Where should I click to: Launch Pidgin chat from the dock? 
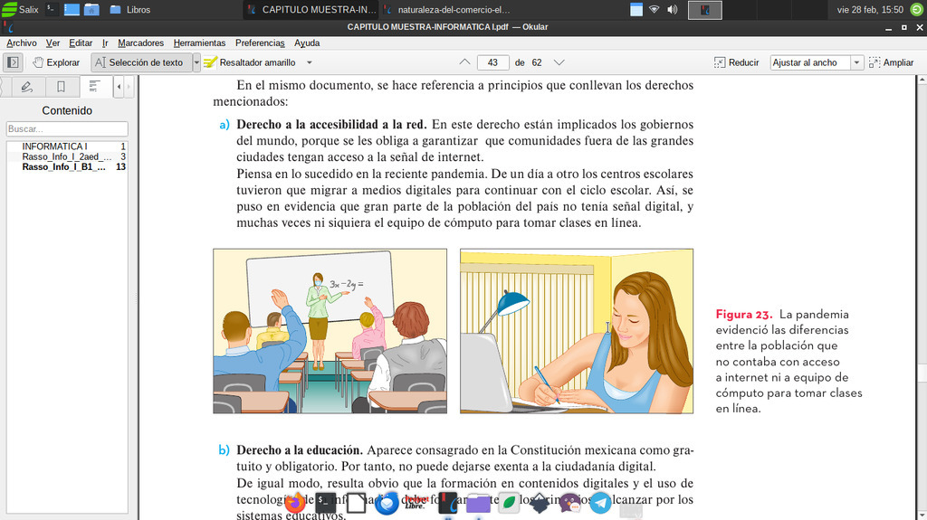(x=570, y=503)
